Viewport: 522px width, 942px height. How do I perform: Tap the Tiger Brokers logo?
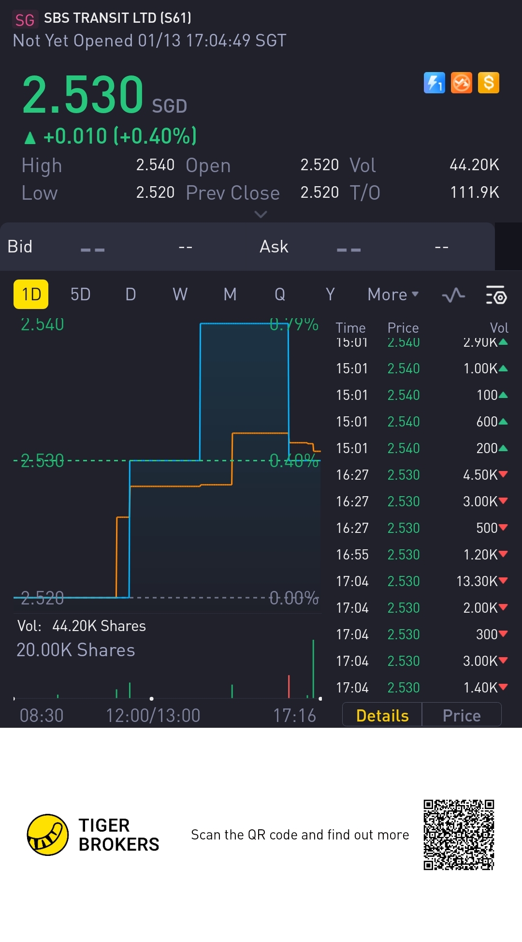(47, 835)
